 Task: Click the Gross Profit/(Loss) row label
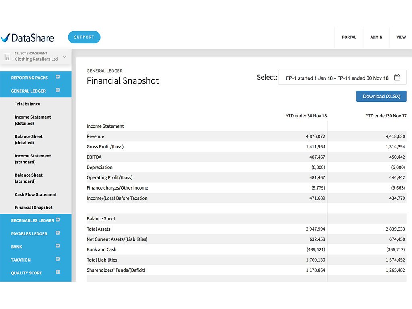tap(105, 146)
